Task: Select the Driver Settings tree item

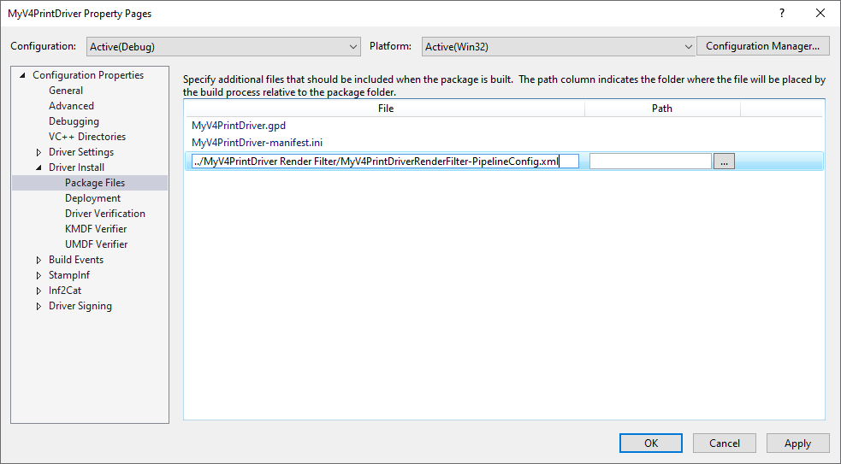Action: click(81, 152)
